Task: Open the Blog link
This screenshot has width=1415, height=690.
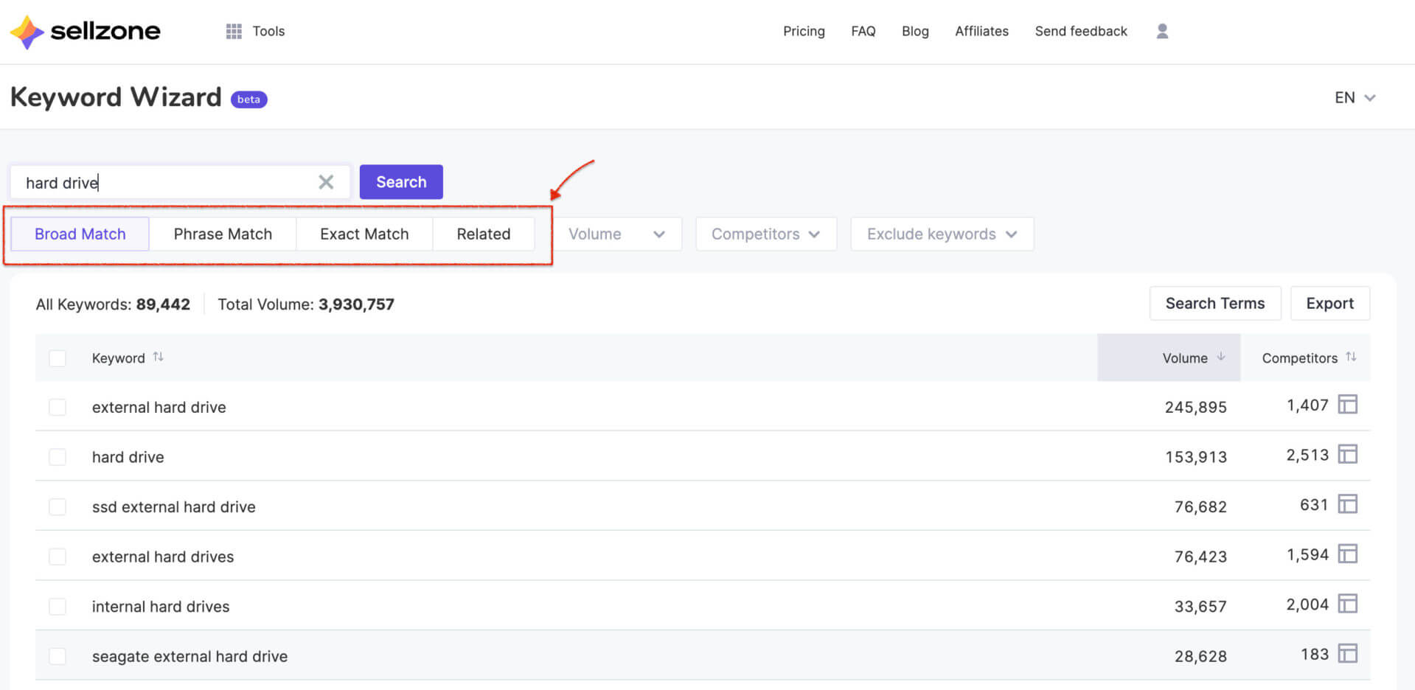Action: tap(915, 31)
